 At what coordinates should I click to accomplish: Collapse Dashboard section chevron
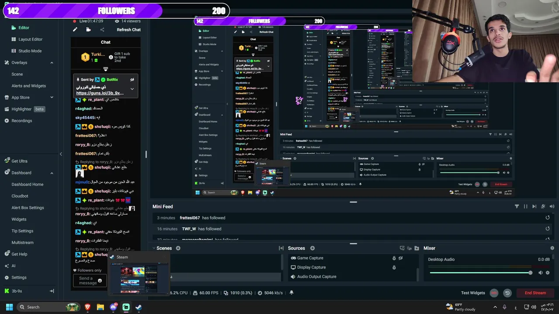click(52, 173)
